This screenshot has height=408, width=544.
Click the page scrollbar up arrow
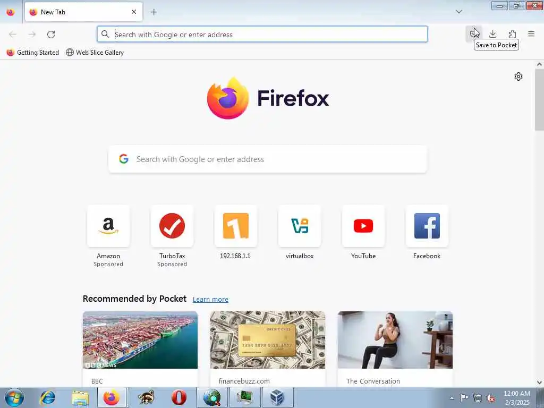pyautogui.click(x=539, y=64)
